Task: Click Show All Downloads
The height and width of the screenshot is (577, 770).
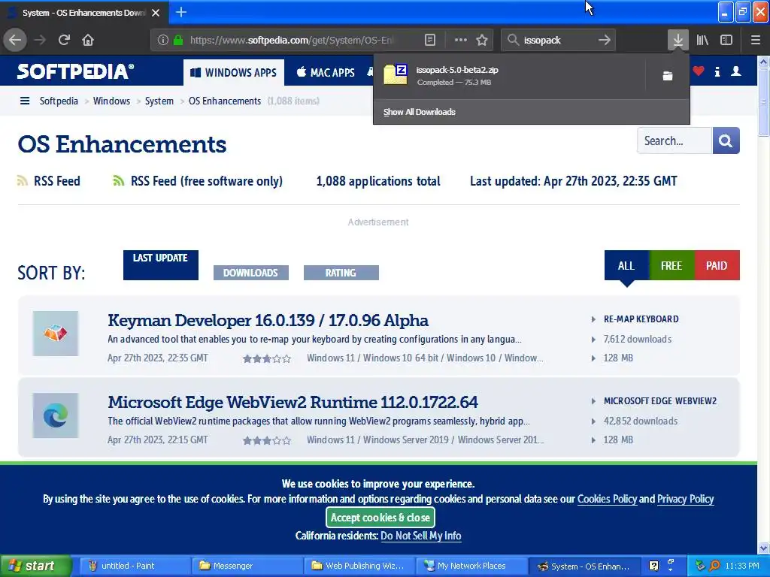Action: pyautogui.click(x=420, y=112)
